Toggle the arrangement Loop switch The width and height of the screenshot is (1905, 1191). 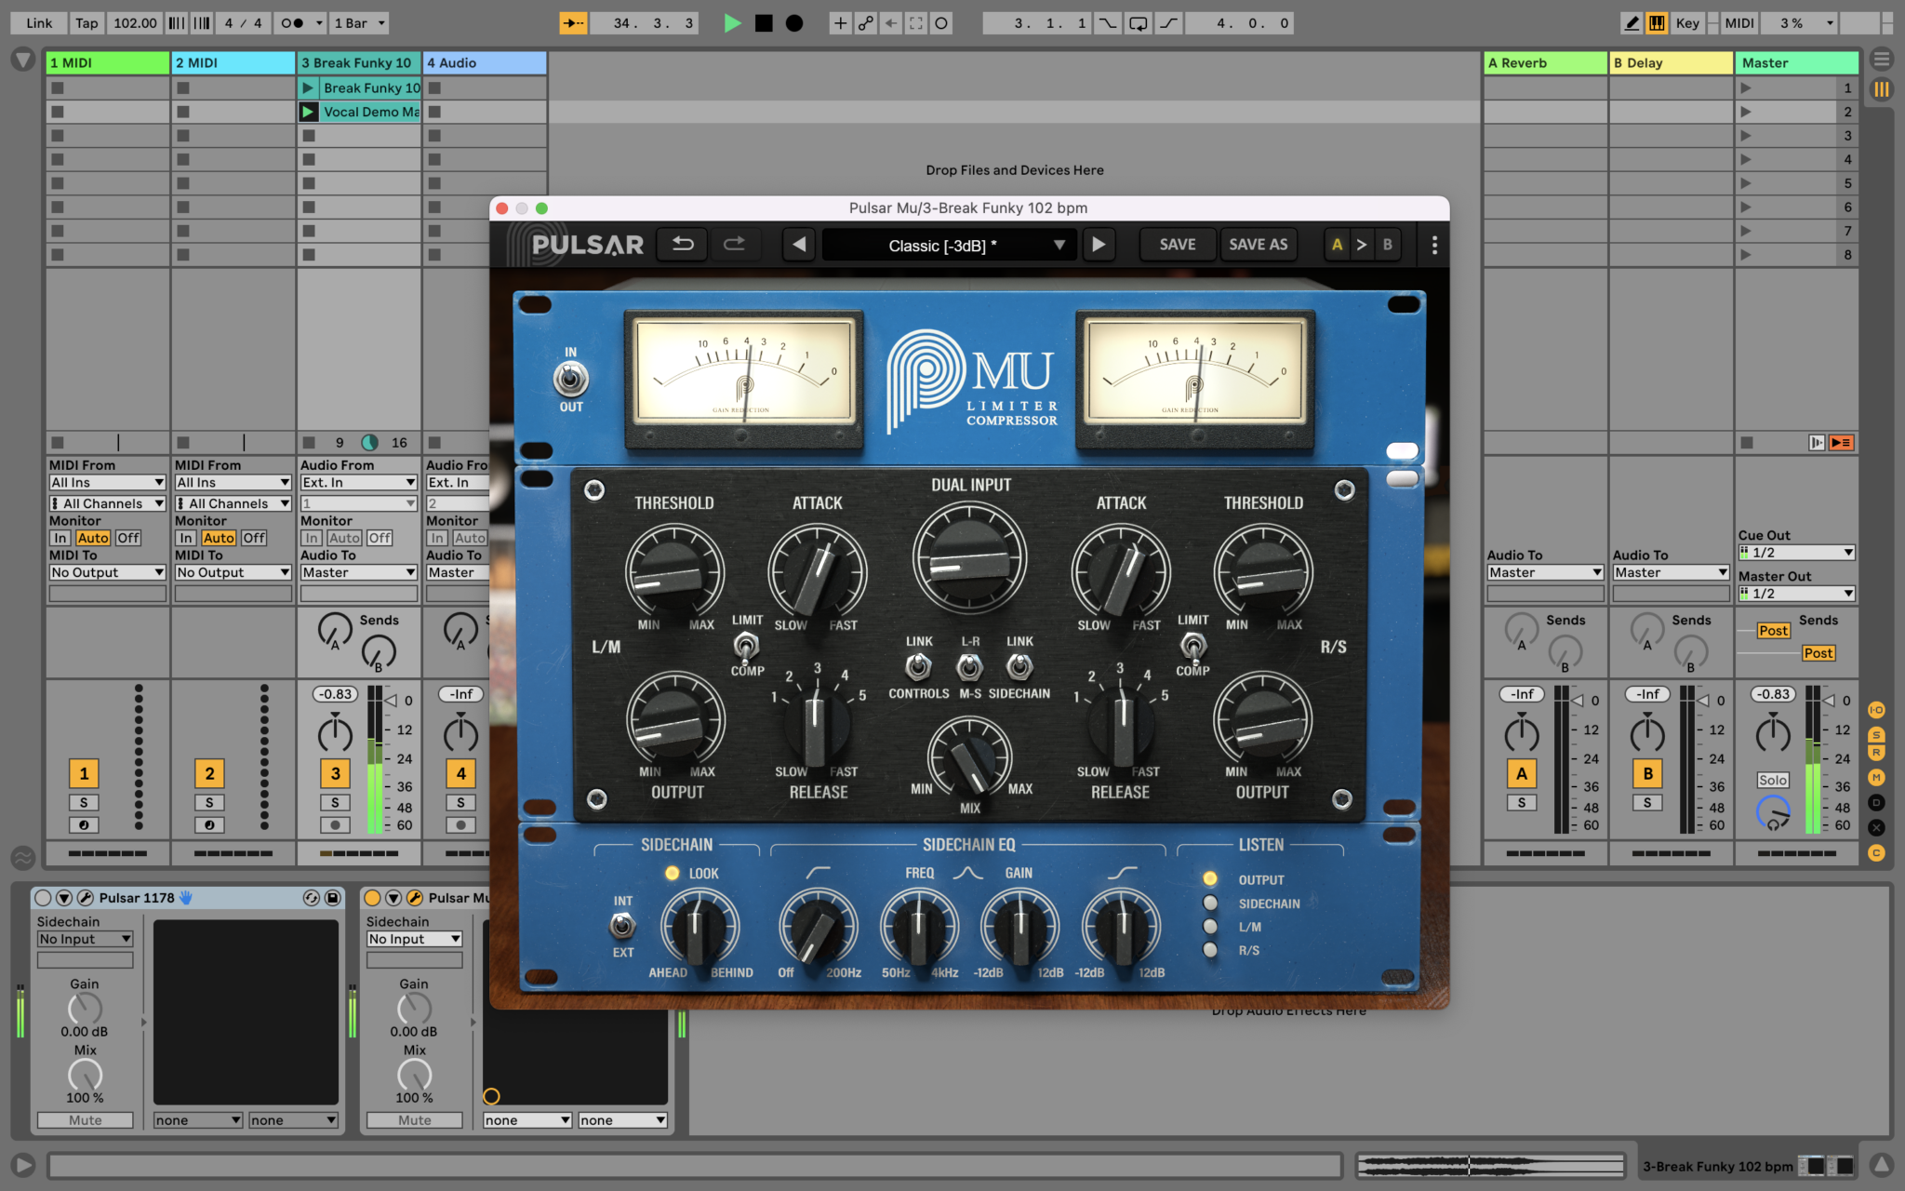click(x=1139, y=23)
